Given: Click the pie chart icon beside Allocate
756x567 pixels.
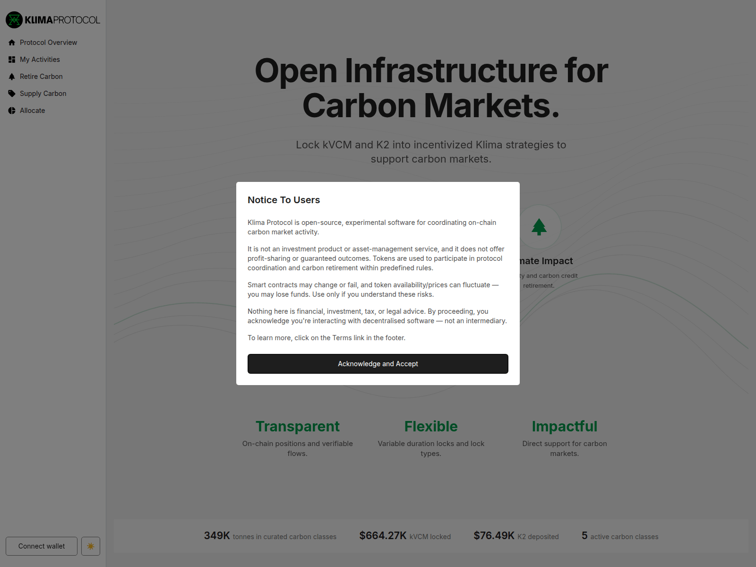Looking at the screenshot, I should pyautogui.click(x=11, y=111).
